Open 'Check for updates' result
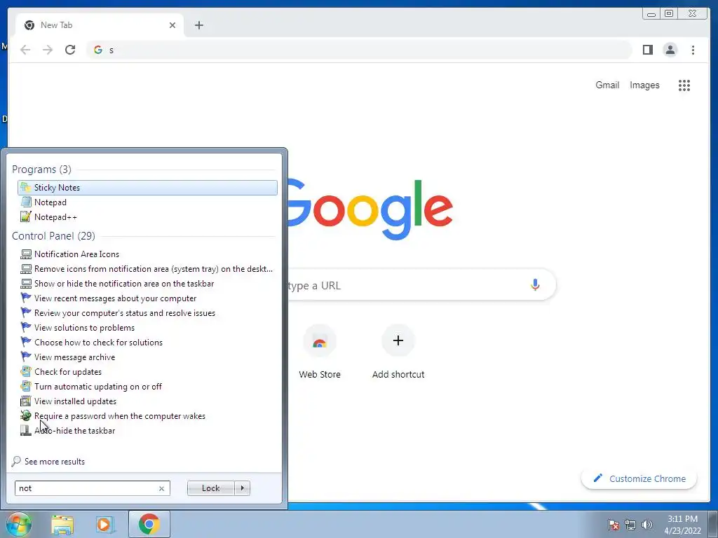718x538 pixels. [x=68, y=372]
